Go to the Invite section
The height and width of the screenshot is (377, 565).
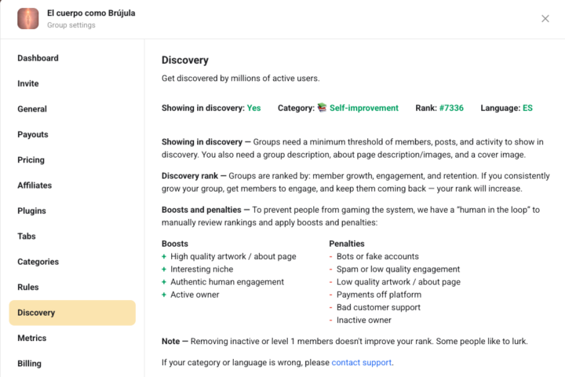[x=28, y=83]
